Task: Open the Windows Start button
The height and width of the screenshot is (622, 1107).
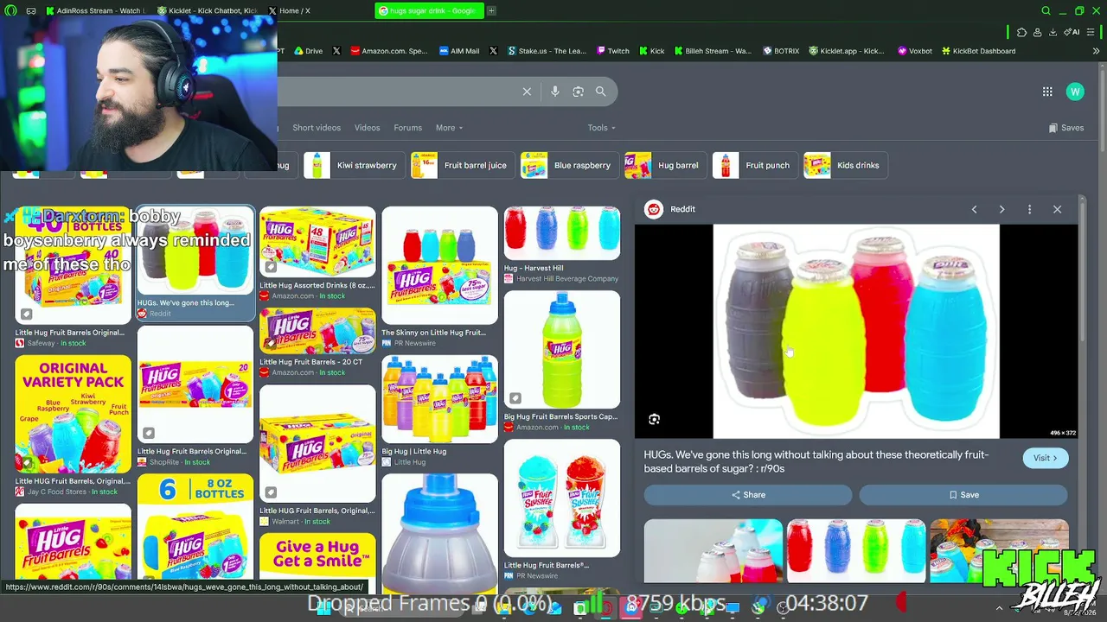Action: (325, 607)
